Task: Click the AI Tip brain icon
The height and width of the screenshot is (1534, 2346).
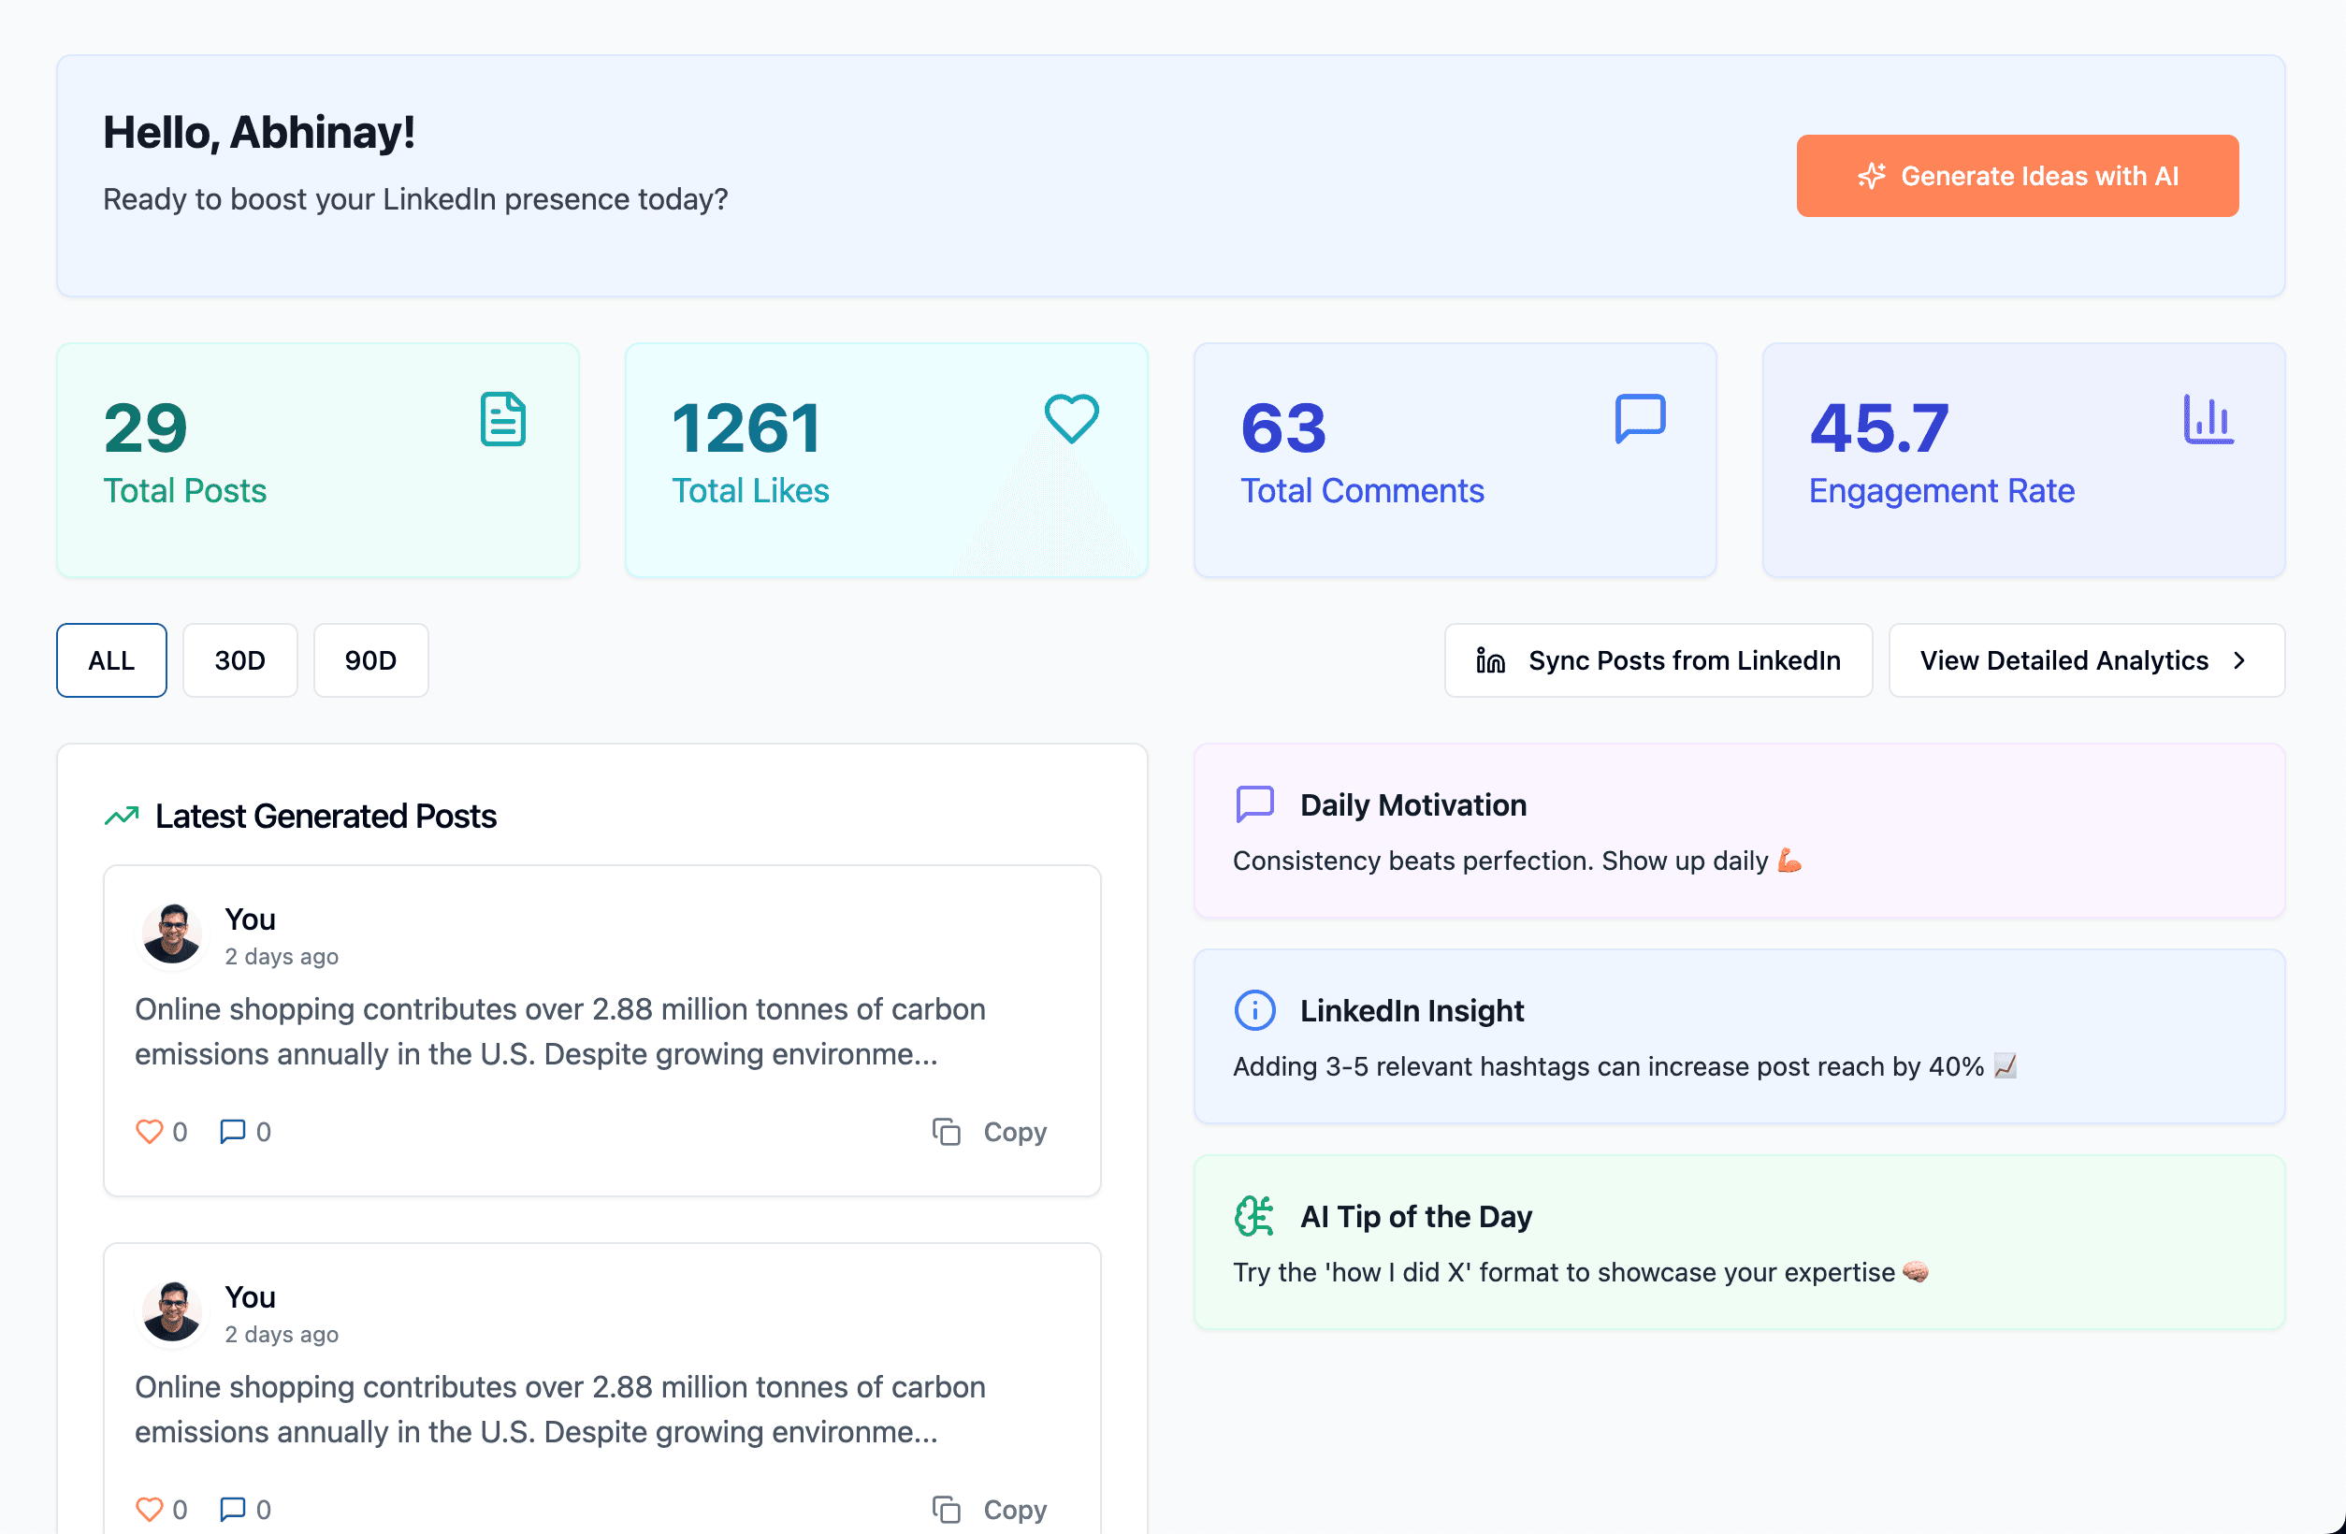Action: click(x=1254, y=1217)
